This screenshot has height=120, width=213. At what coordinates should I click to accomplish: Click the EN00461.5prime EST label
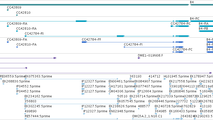pyautogui.click(x=121, y=81)
